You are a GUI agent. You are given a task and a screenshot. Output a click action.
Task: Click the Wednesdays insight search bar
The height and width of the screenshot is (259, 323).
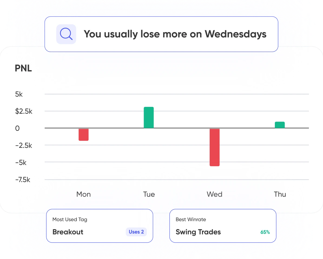click(x=175, y=34)
